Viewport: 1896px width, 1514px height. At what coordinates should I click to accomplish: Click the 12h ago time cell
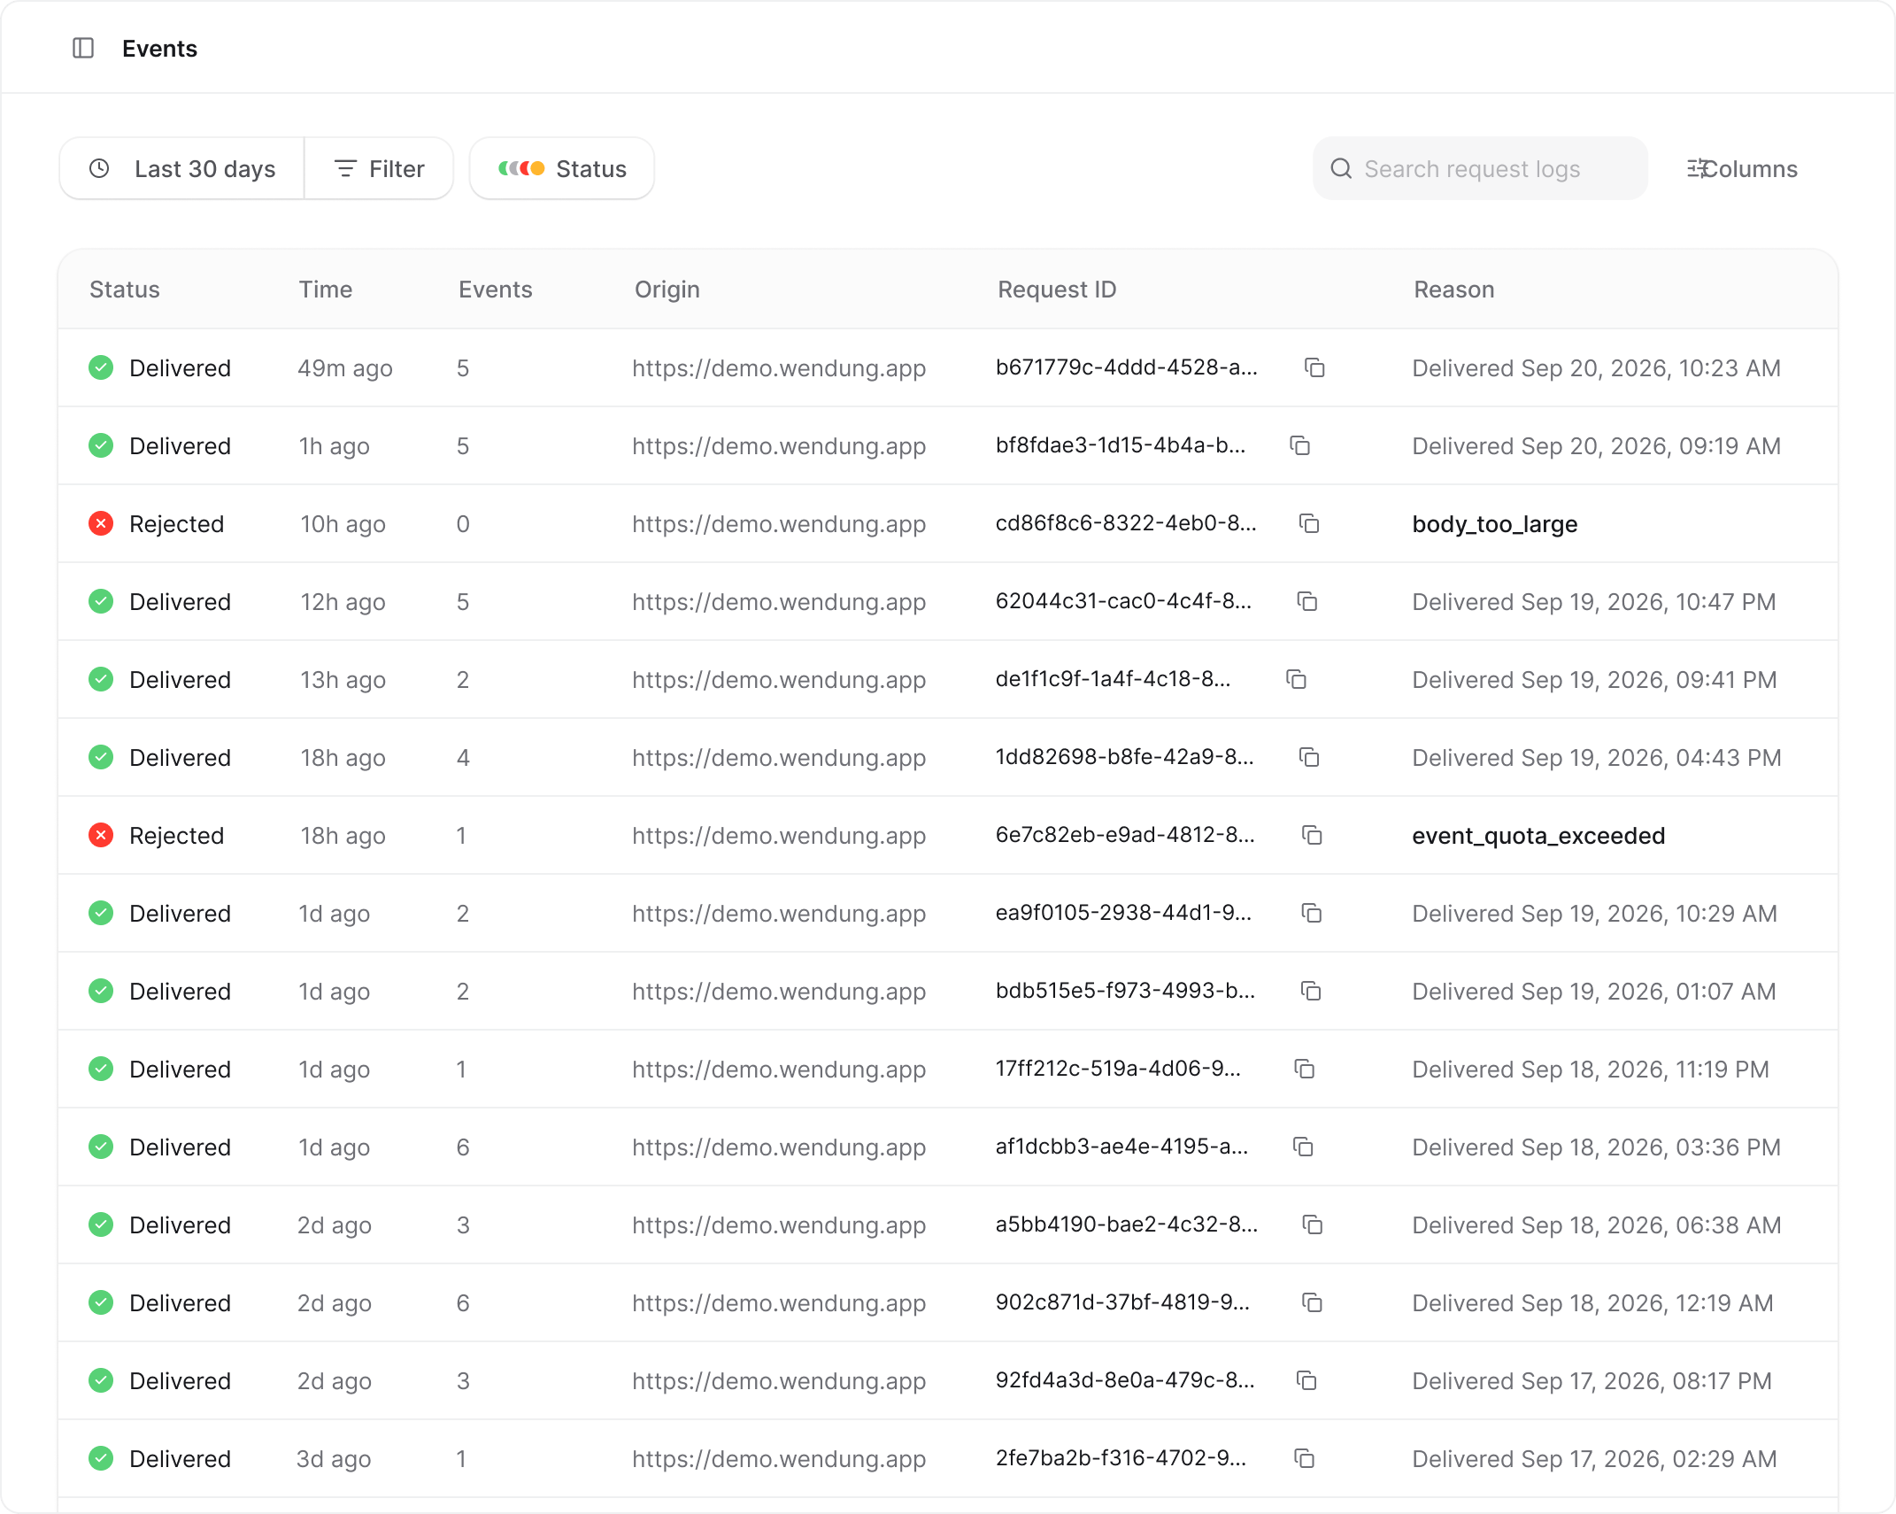click(343, 602)
